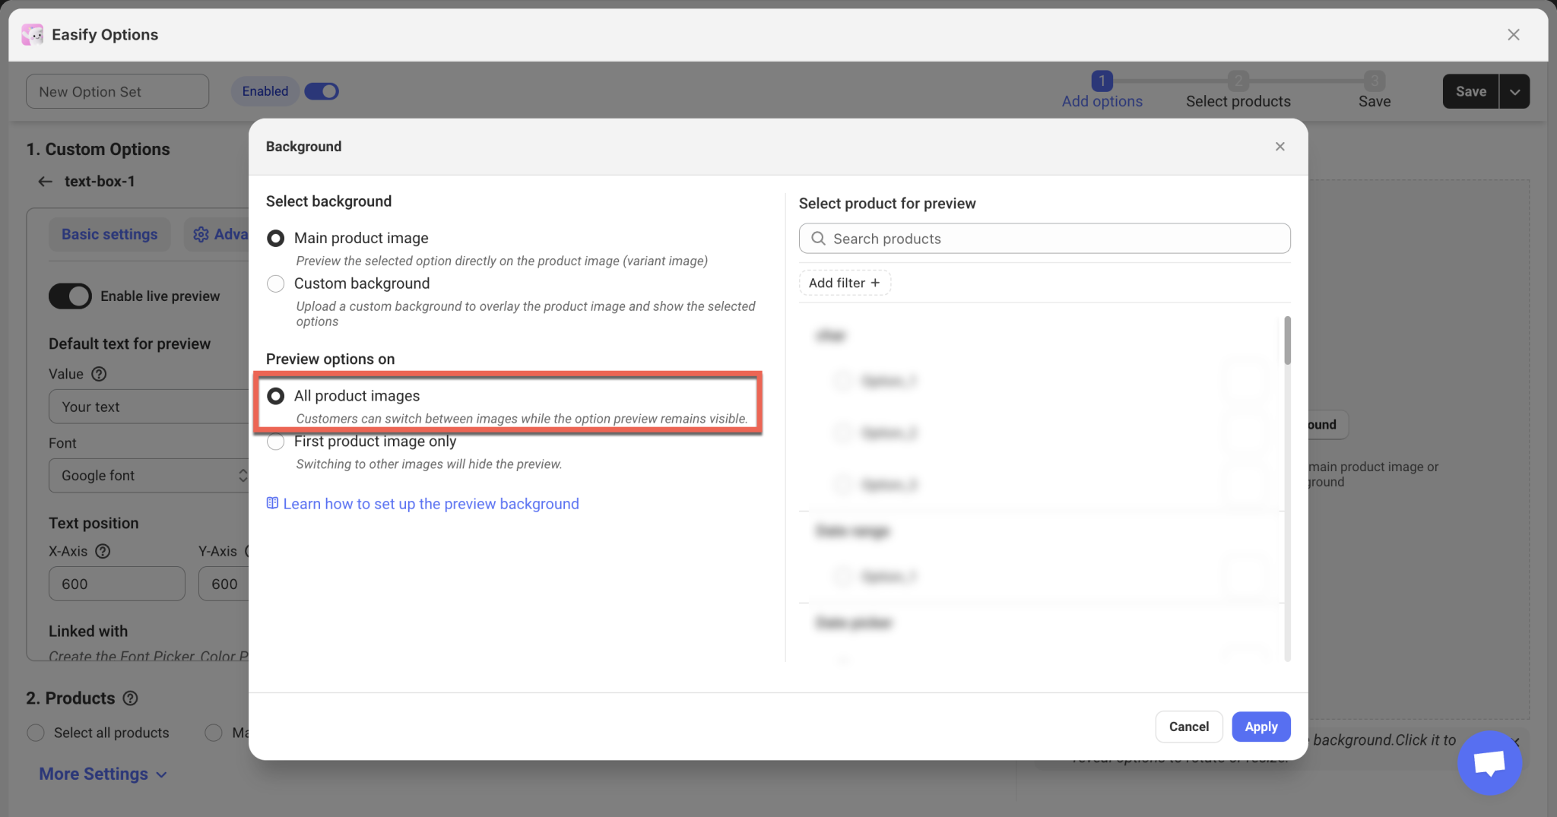This screenshot has width=1557, height=817.
Task: Click the search magnifier icon in Search products
Action: coord(818,239)
